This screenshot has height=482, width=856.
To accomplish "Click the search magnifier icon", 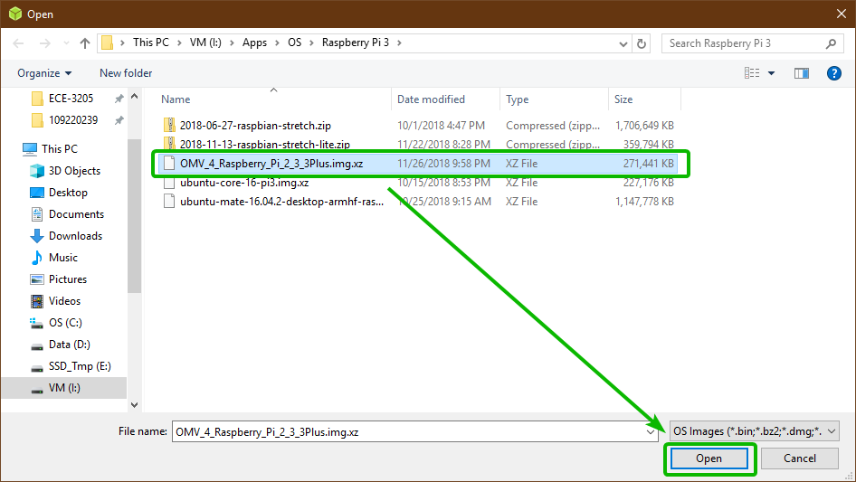I will point(831,43).
